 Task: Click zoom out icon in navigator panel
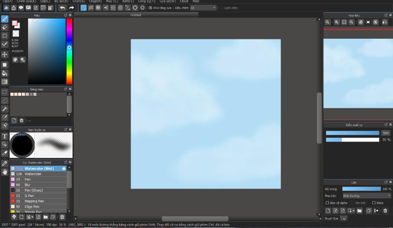pyautogui.click(x=352, y=22)
